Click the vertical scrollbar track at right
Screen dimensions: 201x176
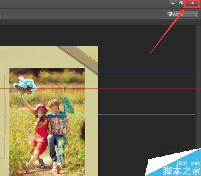click(198, 86)
